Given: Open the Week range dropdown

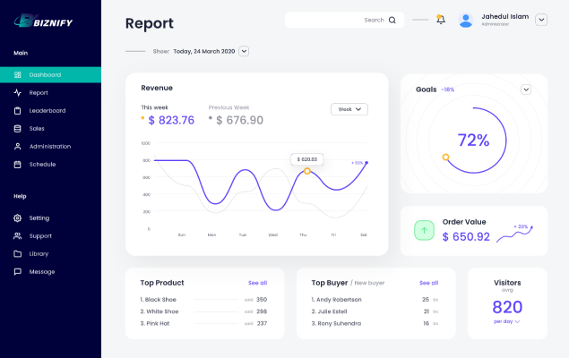Looking at the screenshot, I should [349, 109].
